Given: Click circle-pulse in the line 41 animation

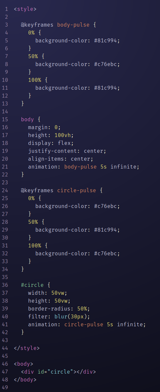Looking at the screenshot, I should (84, 324).
